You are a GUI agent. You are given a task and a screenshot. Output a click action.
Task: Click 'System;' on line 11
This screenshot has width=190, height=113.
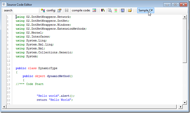pos(32,56)
